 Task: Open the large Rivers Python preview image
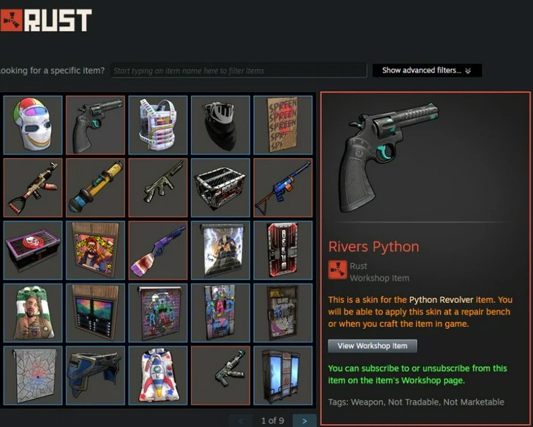389,157
